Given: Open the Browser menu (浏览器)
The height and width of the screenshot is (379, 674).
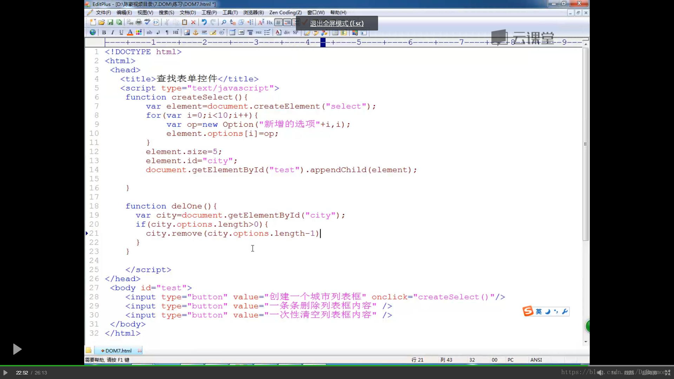Looking at the screenshot, I should [x=253, y=12].
